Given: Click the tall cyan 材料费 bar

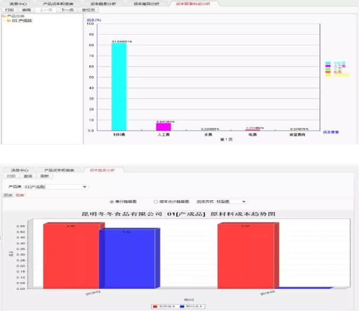Looking at the screenshot, I should [x=118, y=86].
